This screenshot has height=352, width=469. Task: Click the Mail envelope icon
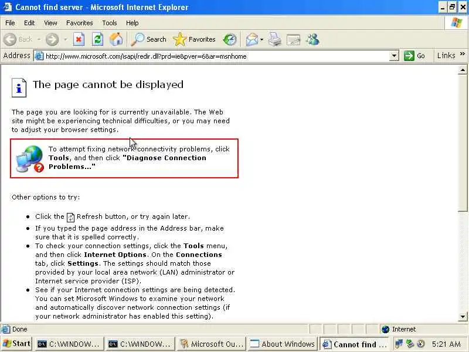click(x=252, y=39)
